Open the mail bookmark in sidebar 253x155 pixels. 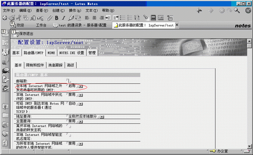click(5, 33)
